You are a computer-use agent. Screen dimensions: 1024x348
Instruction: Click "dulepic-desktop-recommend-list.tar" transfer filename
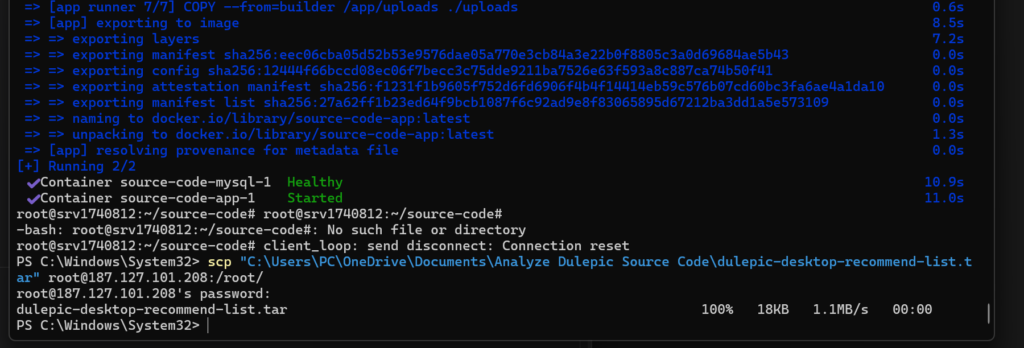(152, 309)
